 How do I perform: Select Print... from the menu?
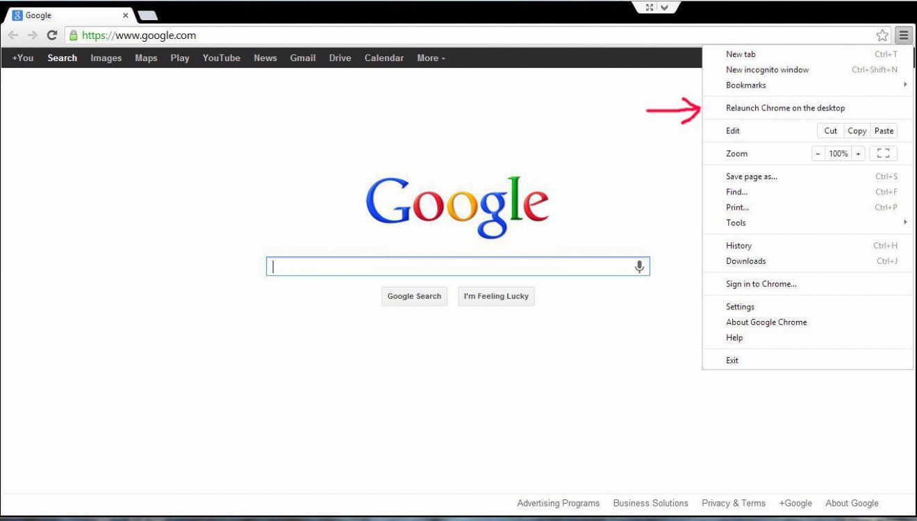[808, 207]
